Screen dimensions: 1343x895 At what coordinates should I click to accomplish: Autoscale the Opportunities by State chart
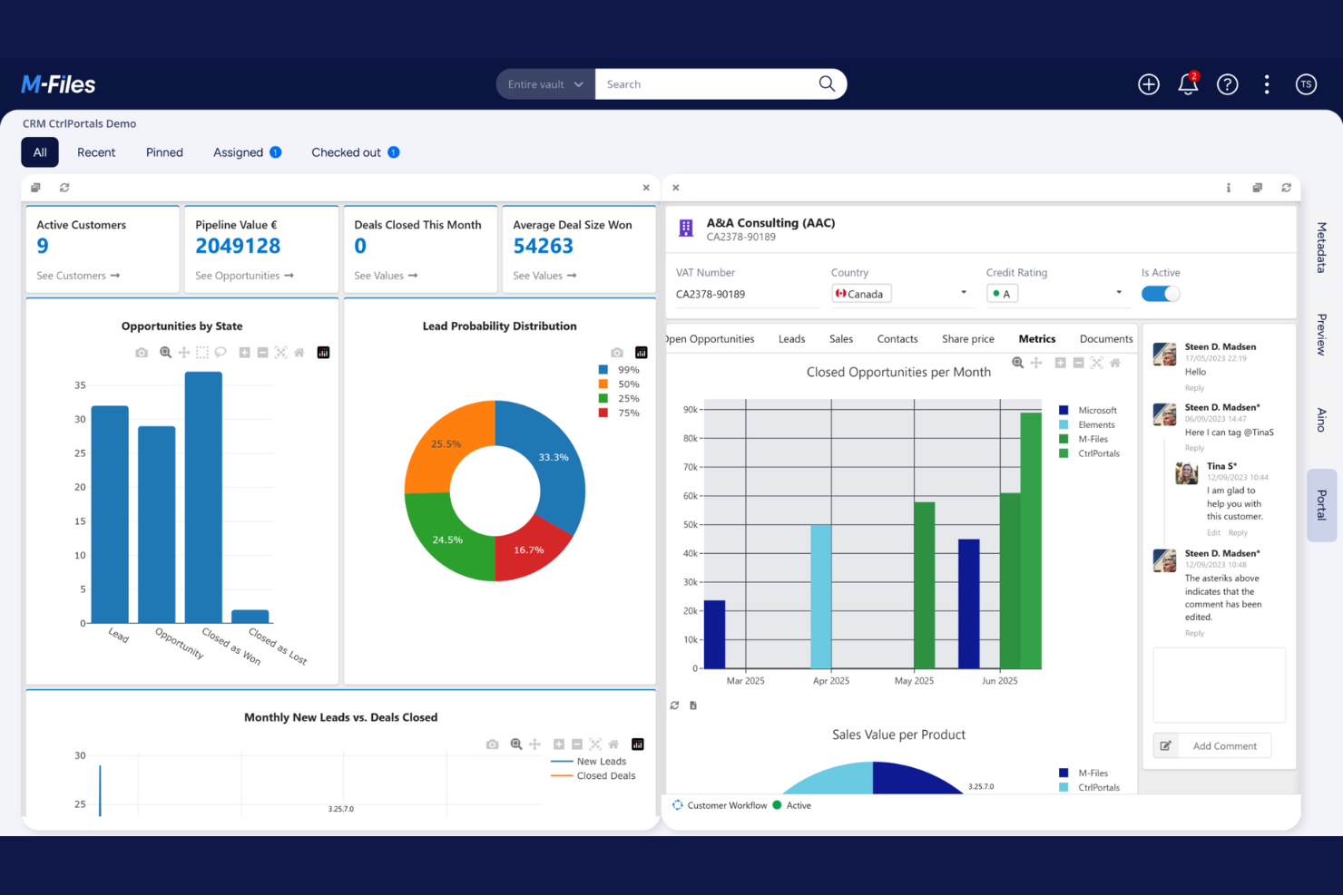pyautogui.click(x=280, y=353)
